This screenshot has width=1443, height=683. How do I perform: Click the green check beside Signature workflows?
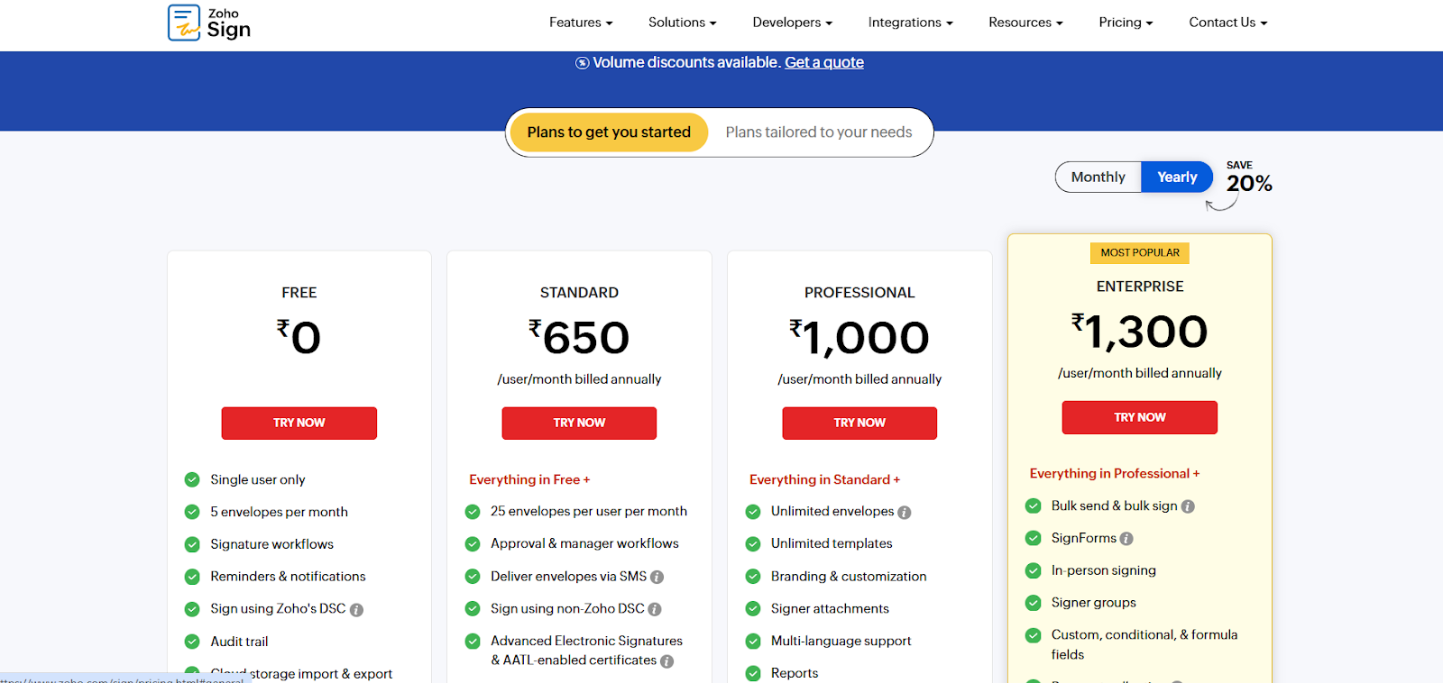click(x=192, y=544)
